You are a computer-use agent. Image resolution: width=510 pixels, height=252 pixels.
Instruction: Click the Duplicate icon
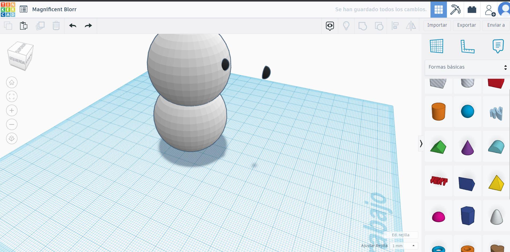tap(40, 26)
